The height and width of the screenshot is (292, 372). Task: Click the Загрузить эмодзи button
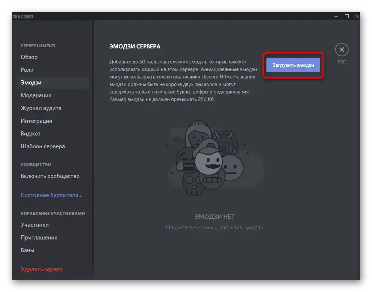coord(293,65)
